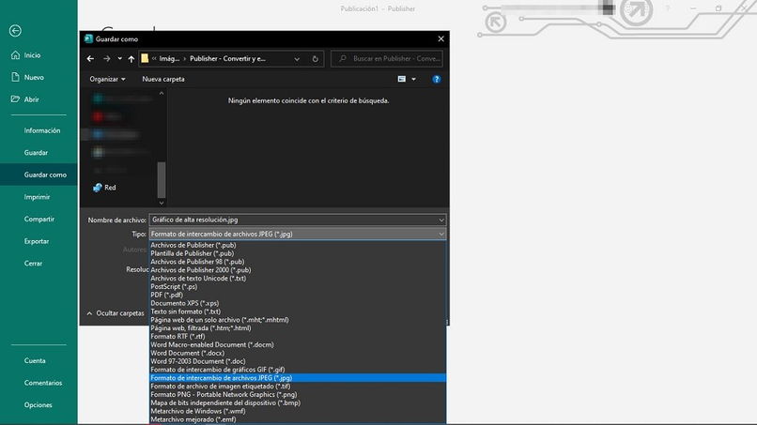Choose Word 97-2003 Document (*.doc)
757x425 pixels.
pos(298,361)
